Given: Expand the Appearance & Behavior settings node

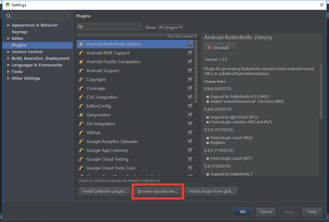Looking at the screenshot, I should pyautogui.click(x=8, y=25).
